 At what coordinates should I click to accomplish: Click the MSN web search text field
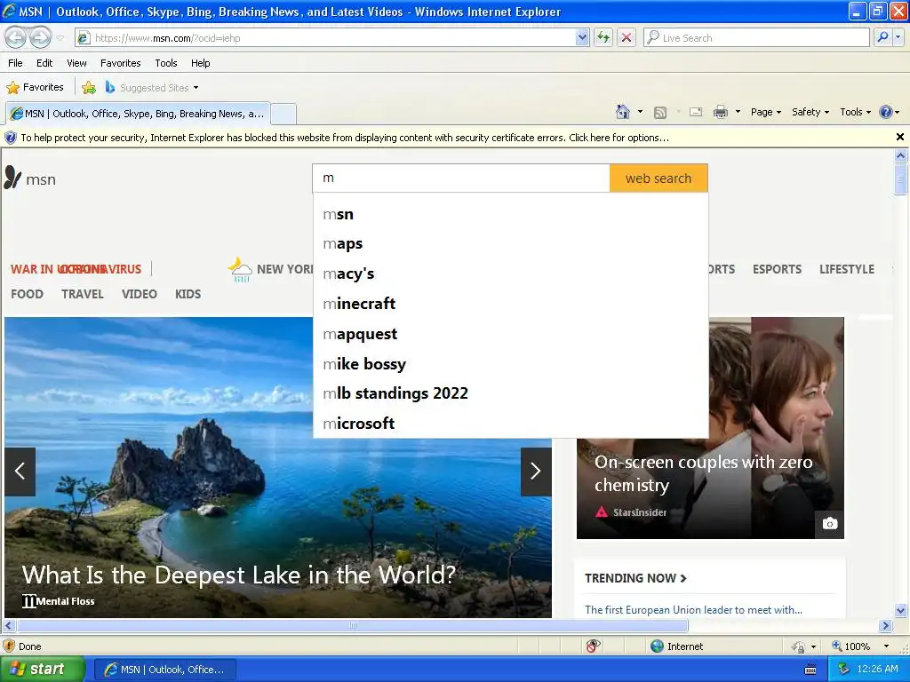tap(461, 178)
